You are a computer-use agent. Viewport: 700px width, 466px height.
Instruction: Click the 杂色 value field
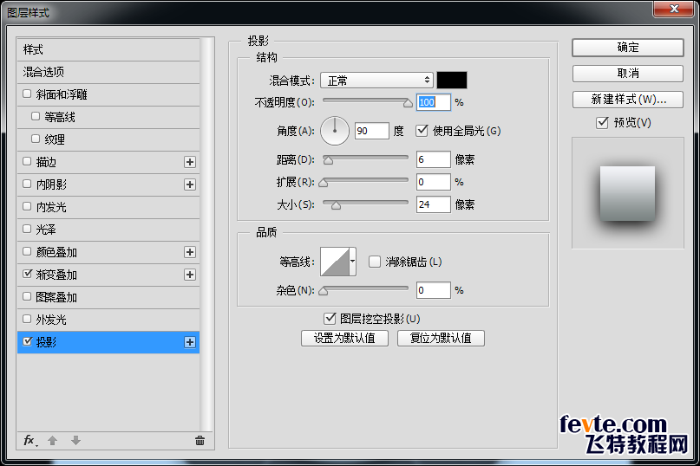point(434,290)
